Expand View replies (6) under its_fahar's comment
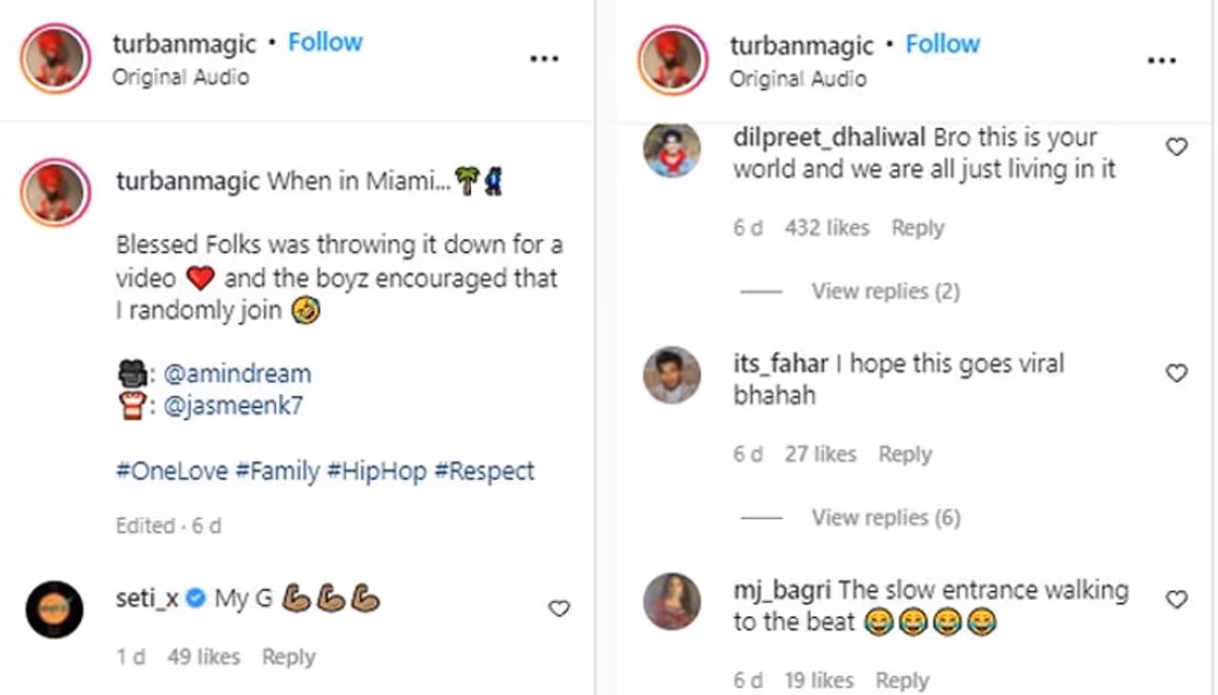This screenshot has height=695, width=1218. point(885,517)
